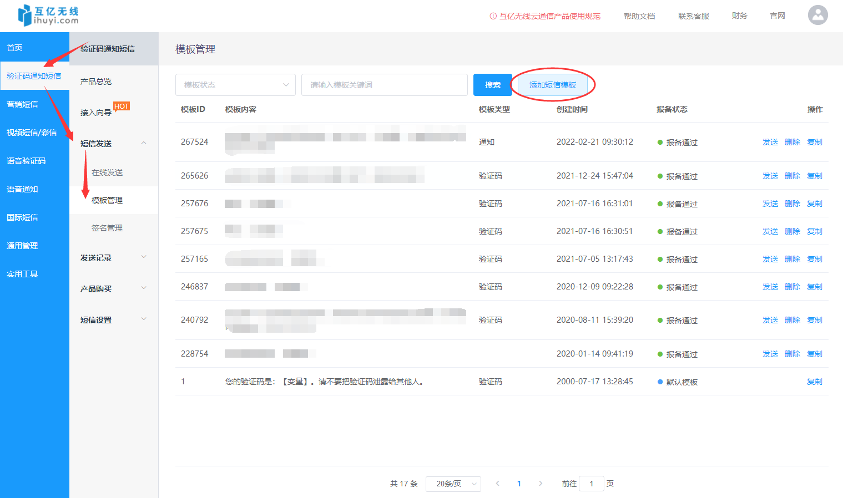This screenshot has height=498, width=843.
Task: Select 营销短信 in the left sidebar
Action: click(21, 104)
